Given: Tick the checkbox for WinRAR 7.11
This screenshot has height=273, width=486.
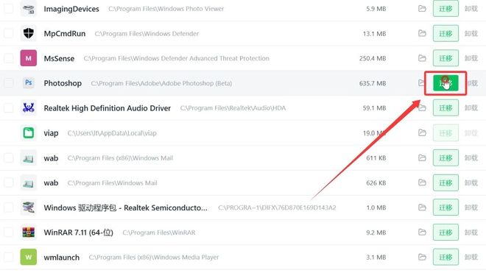Looking at the screenshot, I should [8, 232].
